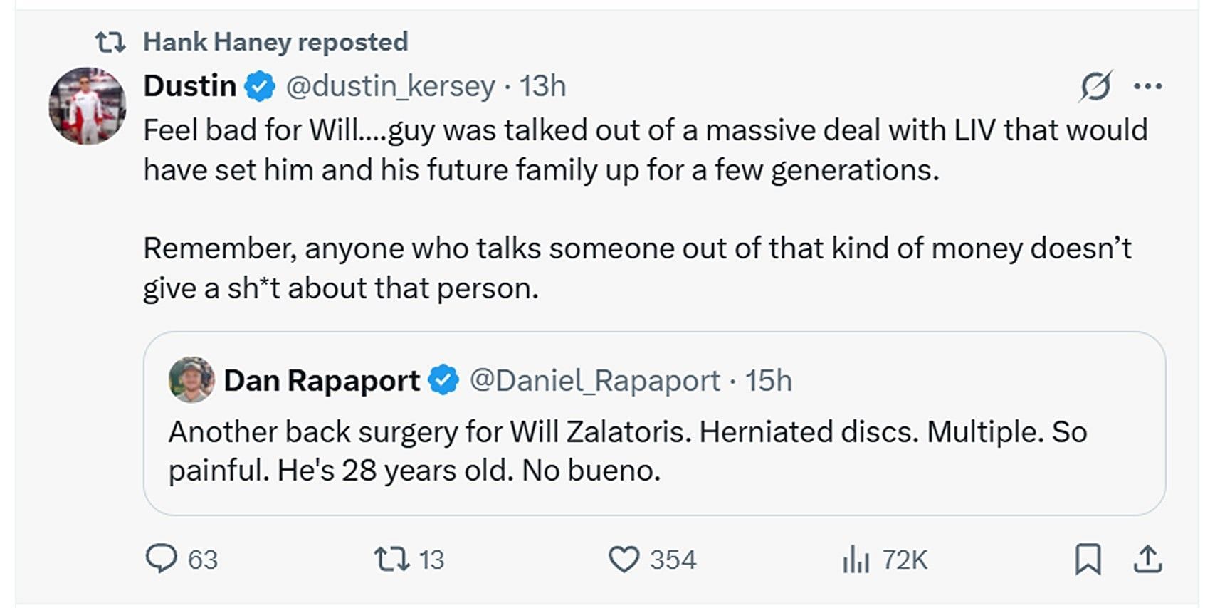Open the quoted tweet about Will Zalatoris
This screenshot has height=608, width=1215.
pos(653,451)
